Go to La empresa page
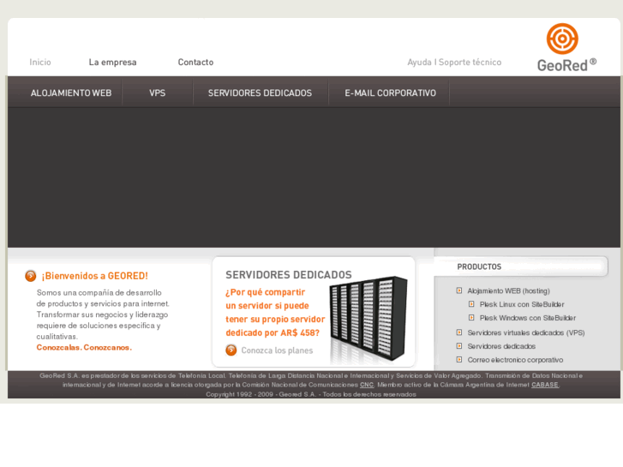Screen dimensions: 623x467 [112, 63]
